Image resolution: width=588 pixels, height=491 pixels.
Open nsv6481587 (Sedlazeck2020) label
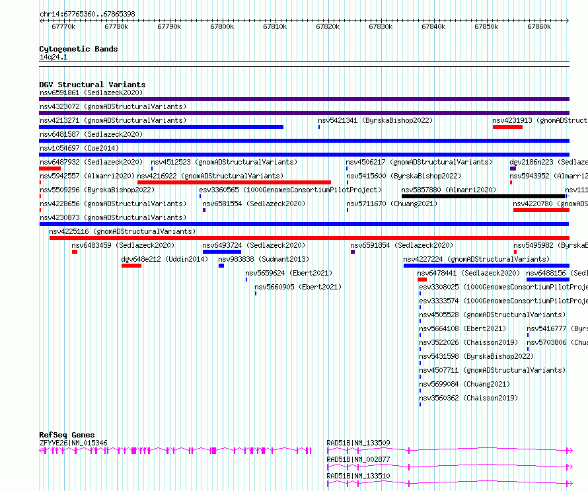[x=91, y=134]
